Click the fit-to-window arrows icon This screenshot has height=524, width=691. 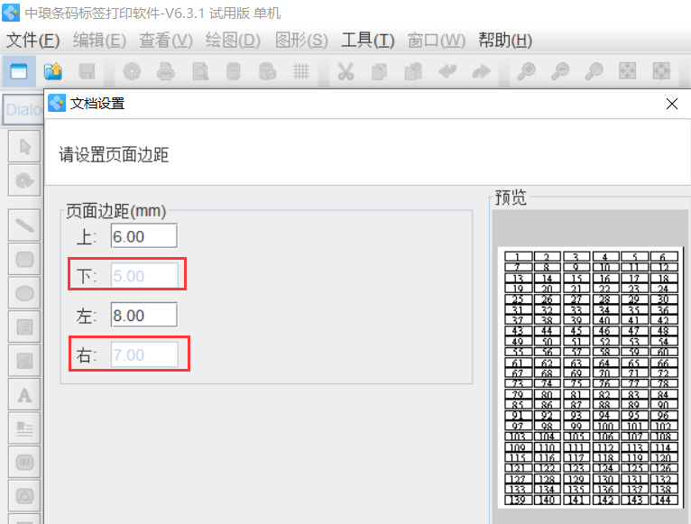628,71
